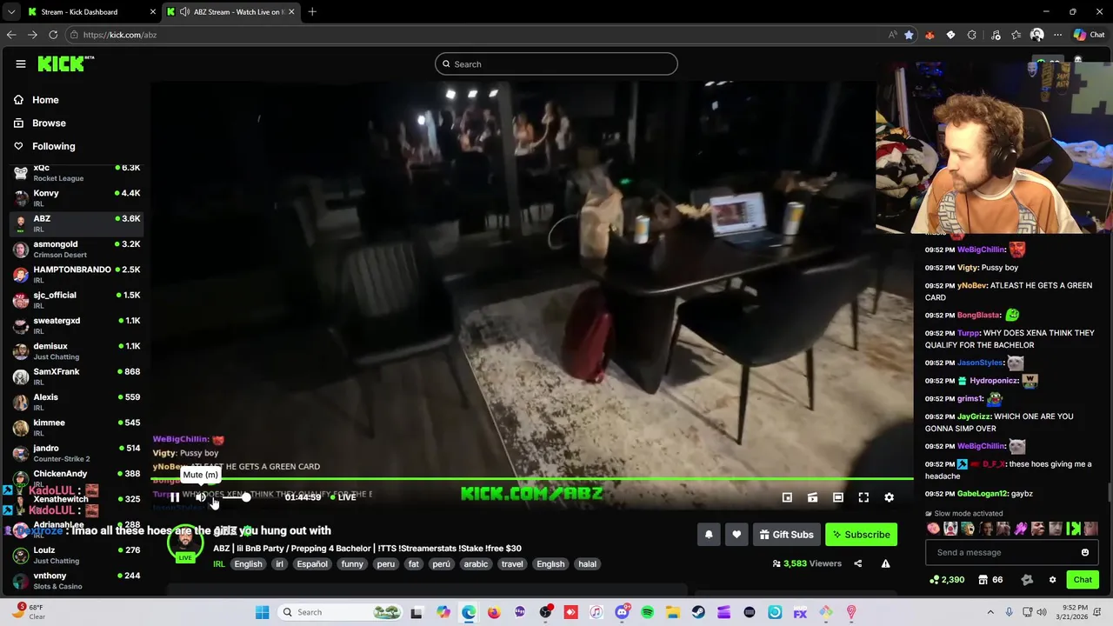Share the stream

tap(857, 563)
